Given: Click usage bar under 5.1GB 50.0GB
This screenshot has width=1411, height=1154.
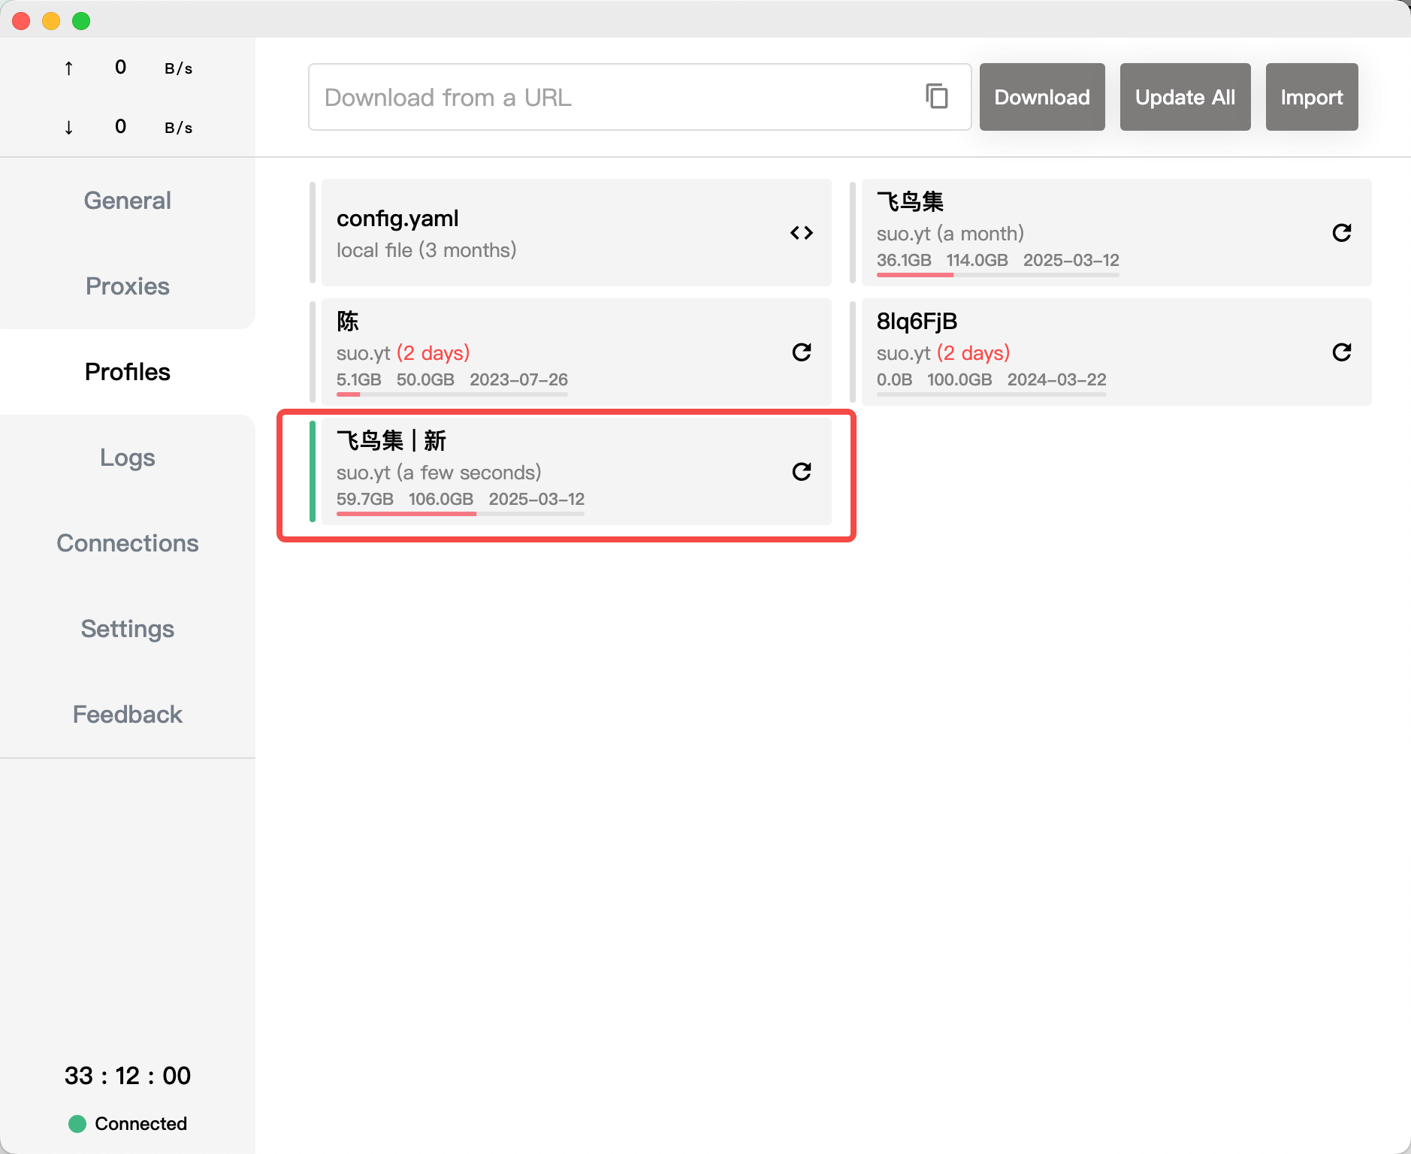Looking at the screenshot, I should [x=452, y=394].
